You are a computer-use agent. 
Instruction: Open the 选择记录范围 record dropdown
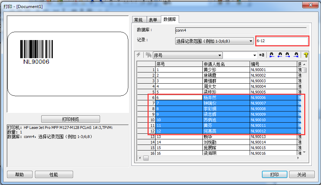(x=214, y=41)
